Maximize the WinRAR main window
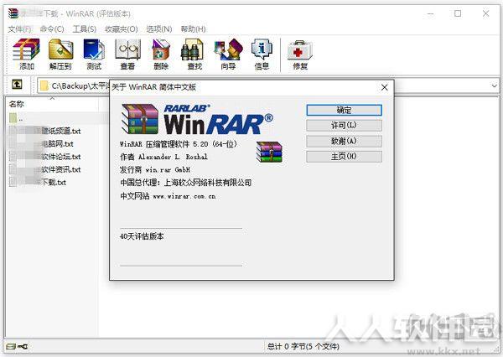Screen dimensions: 503x357 point(458,13)
